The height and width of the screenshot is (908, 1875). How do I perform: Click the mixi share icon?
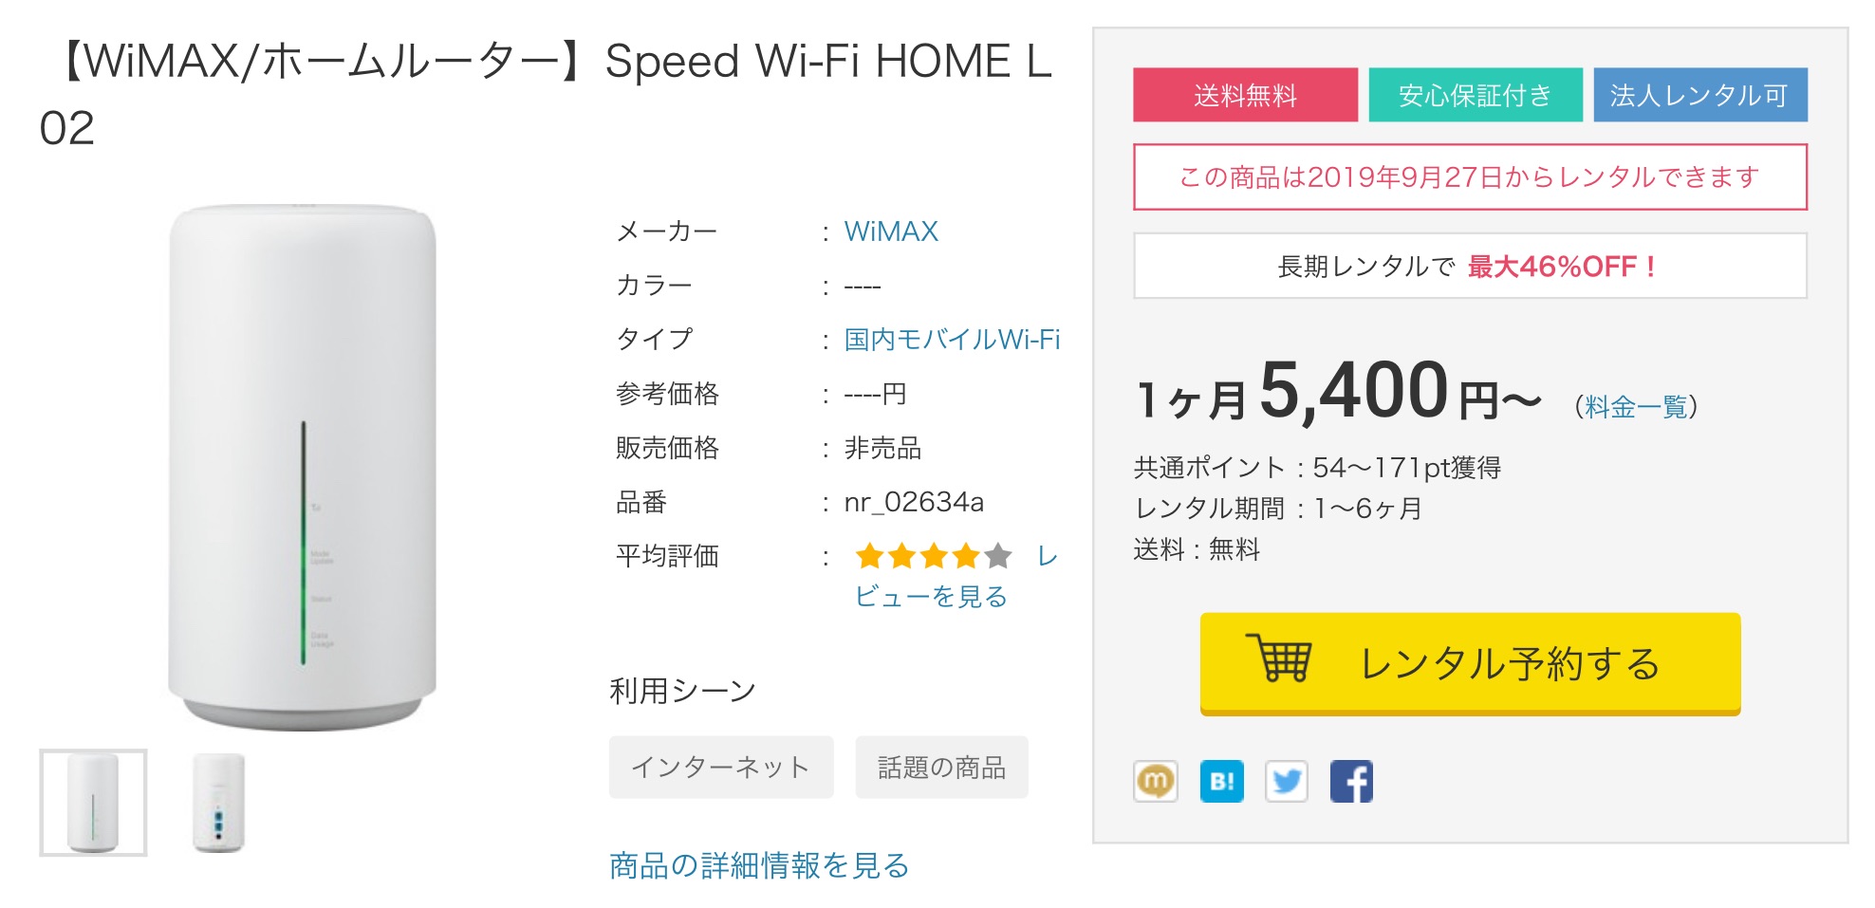1155,782
